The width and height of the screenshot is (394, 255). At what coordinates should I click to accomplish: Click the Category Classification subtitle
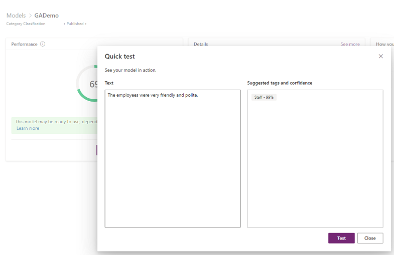tap(26, 24)
